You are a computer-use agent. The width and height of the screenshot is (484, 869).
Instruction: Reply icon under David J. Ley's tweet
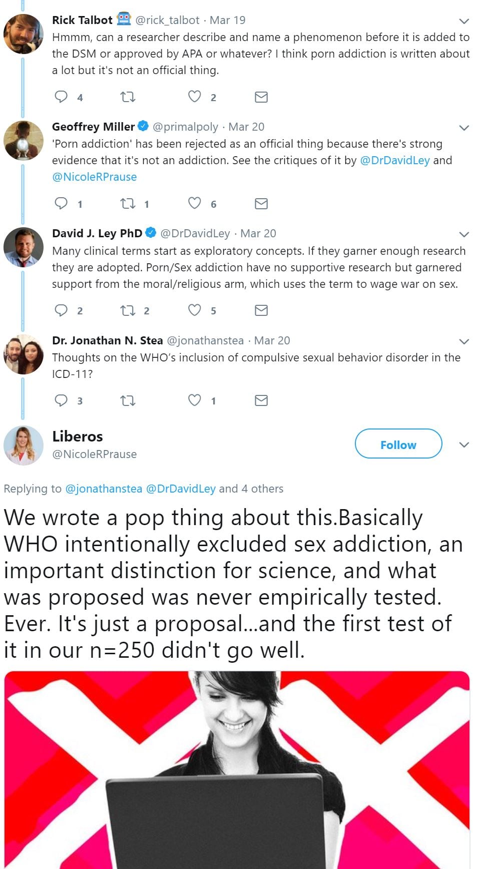point(61,310)
